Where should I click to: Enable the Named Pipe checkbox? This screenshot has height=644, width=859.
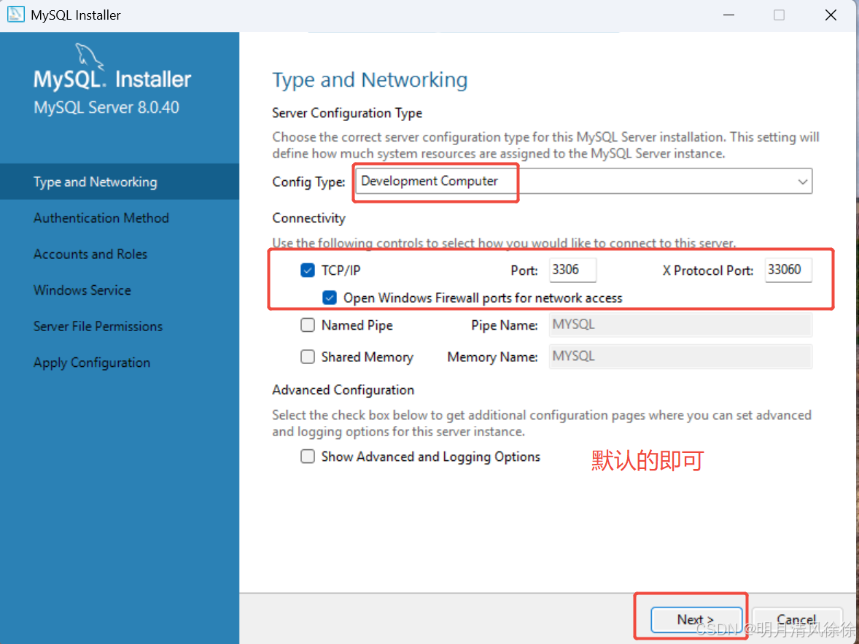[308, 325]
